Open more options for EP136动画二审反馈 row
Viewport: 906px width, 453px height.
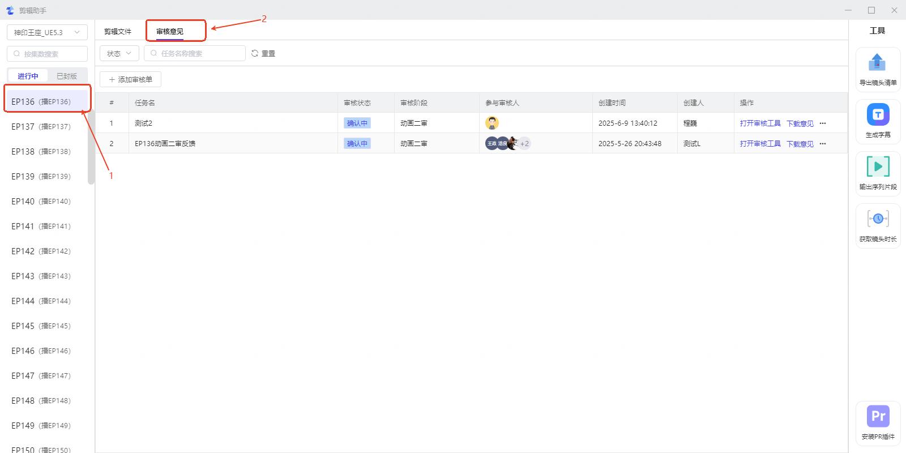(823, 144)
